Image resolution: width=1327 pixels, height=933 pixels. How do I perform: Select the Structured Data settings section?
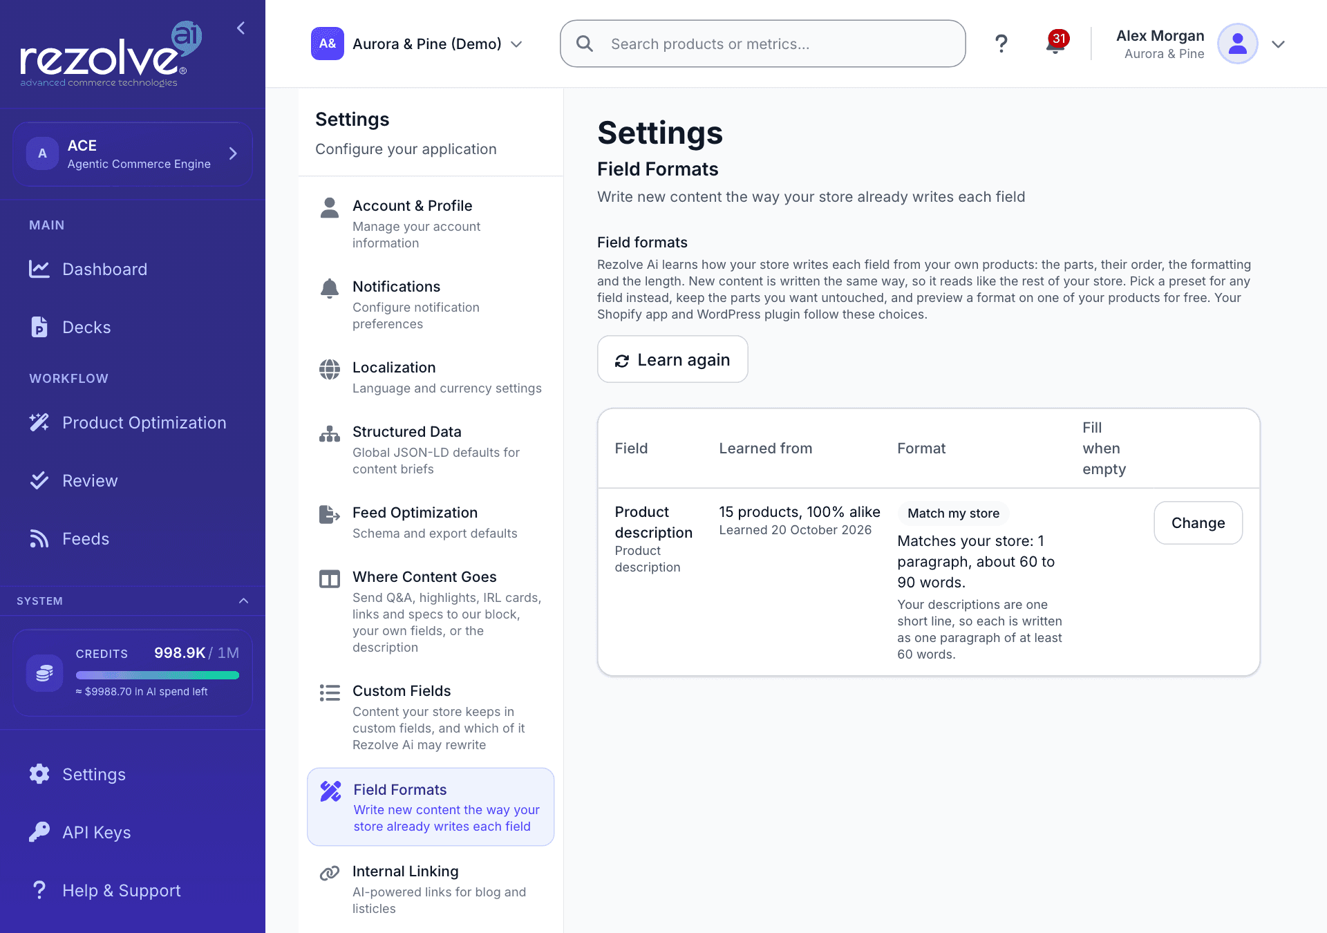click(x=431, y=449)
